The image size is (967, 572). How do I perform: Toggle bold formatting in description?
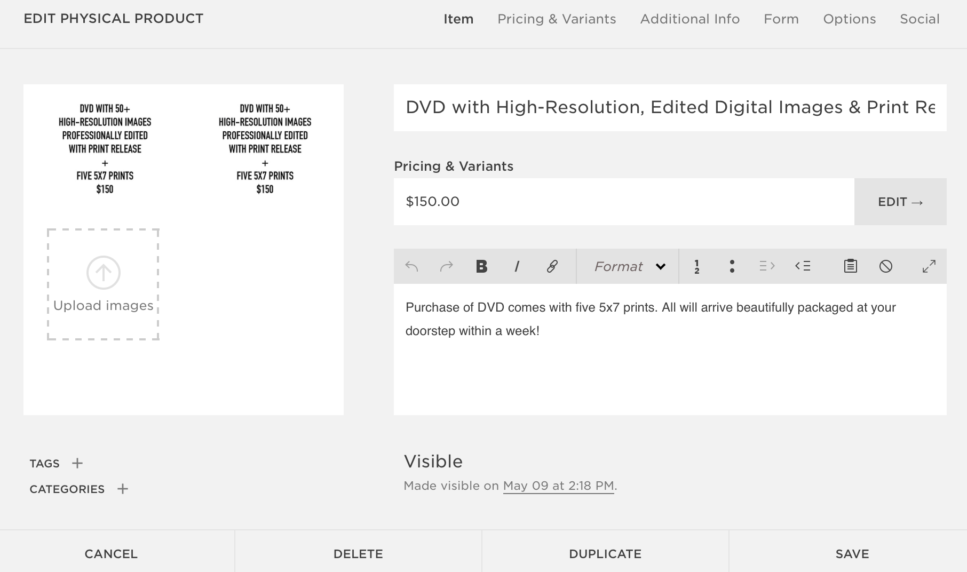(x=481, y=266)
